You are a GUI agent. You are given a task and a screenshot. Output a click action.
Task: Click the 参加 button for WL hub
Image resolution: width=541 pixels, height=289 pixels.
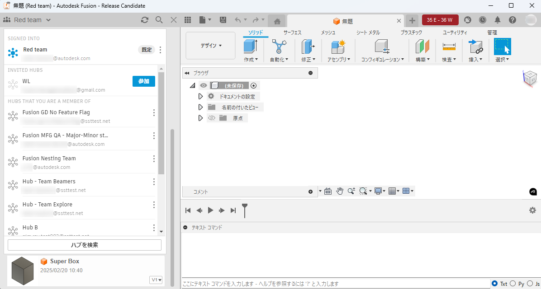[143, 81]
